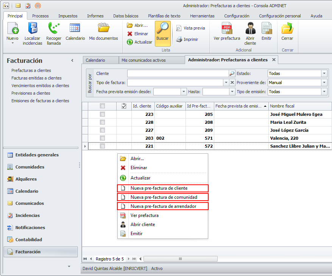Click the Recoger llamada phone icon
This screenshot has height=276, width=332.
point(54,29)
